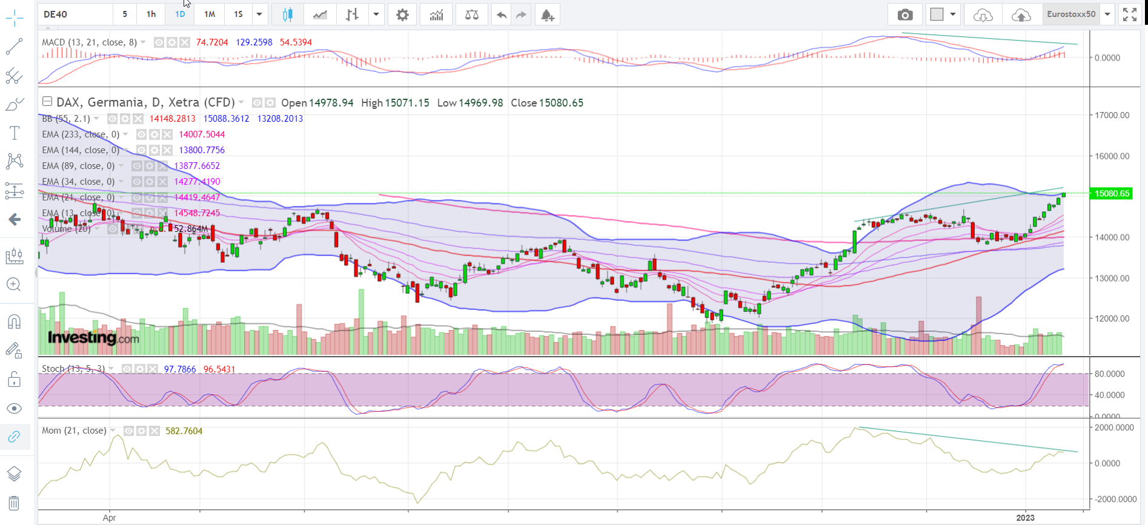1148x525 pixels.
Task: Switch to line chart type
Action: click(320, 15)
